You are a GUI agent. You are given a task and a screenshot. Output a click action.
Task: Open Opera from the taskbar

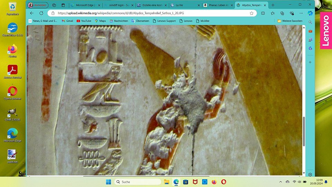tap(224, 182)
